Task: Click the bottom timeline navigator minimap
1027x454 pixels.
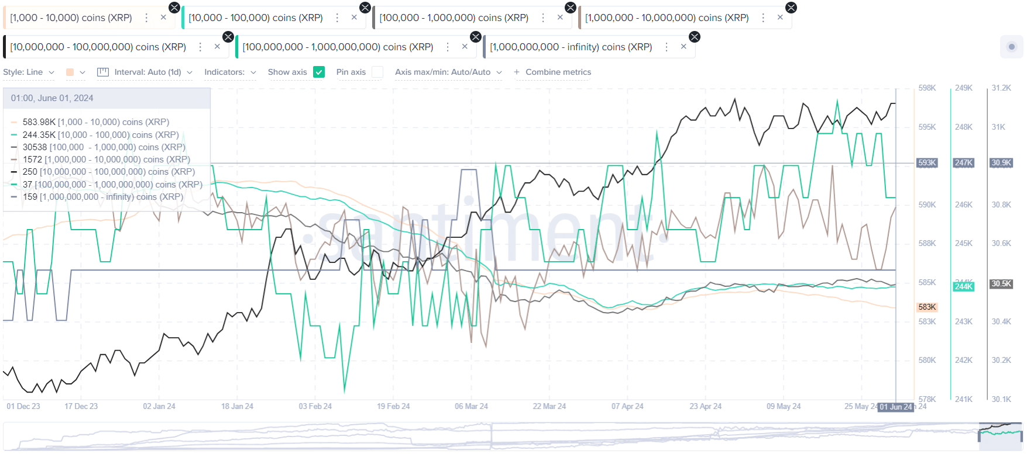Action: pos(513,436)
